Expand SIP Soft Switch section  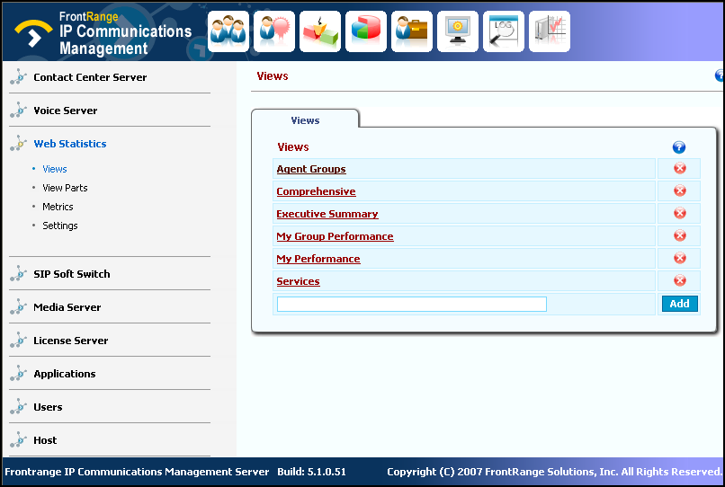[72, 274]
